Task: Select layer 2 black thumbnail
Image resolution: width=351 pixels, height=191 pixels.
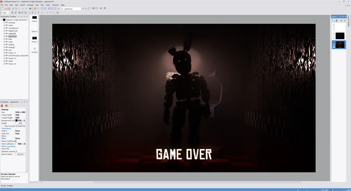Action: click(x=340, y=36)
